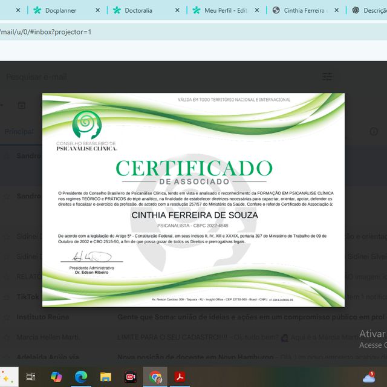The image size is (387, 387).
Task: Open the screen recorder taskbar app
Action: click(131, 377)
